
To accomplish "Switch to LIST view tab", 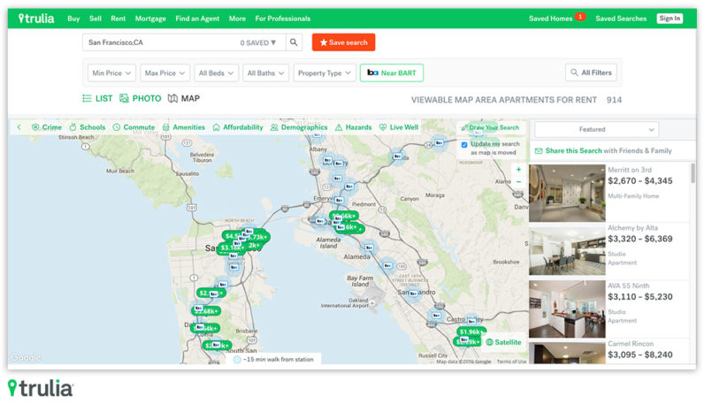I will click(x=97, y=98).
